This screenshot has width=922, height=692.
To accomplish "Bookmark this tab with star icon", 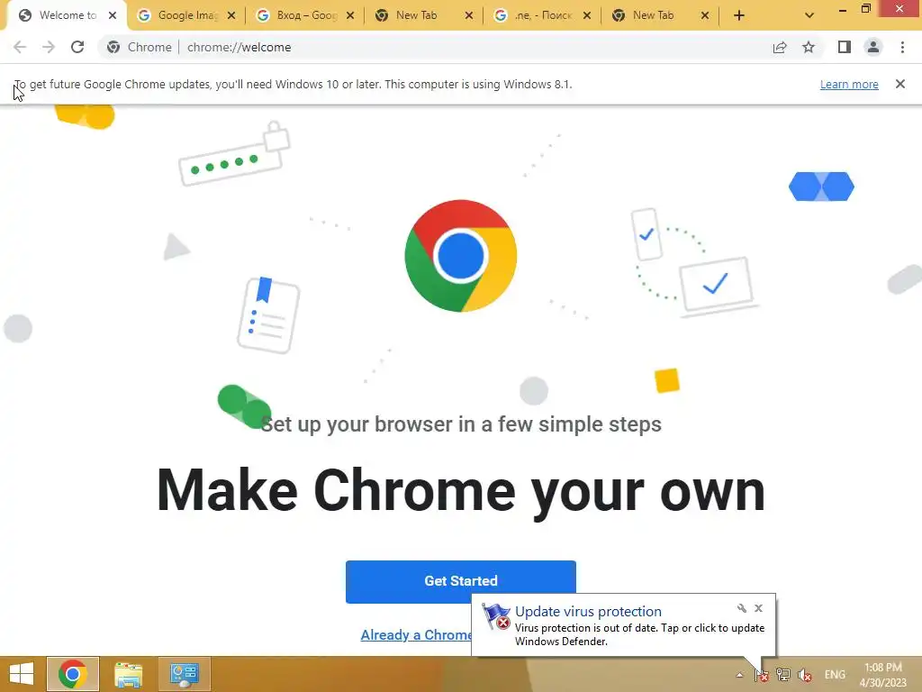I will click(809, 47).
